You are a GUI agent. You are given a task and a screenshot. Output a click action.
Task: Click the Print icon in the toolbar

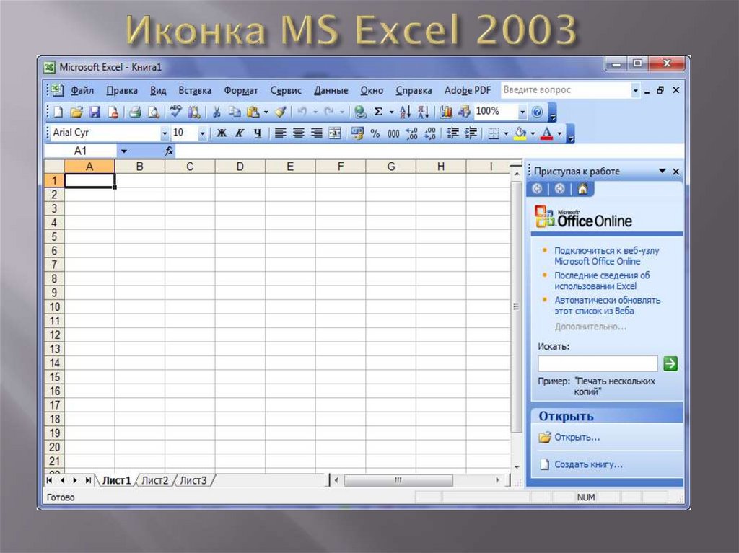coord(135,112)
